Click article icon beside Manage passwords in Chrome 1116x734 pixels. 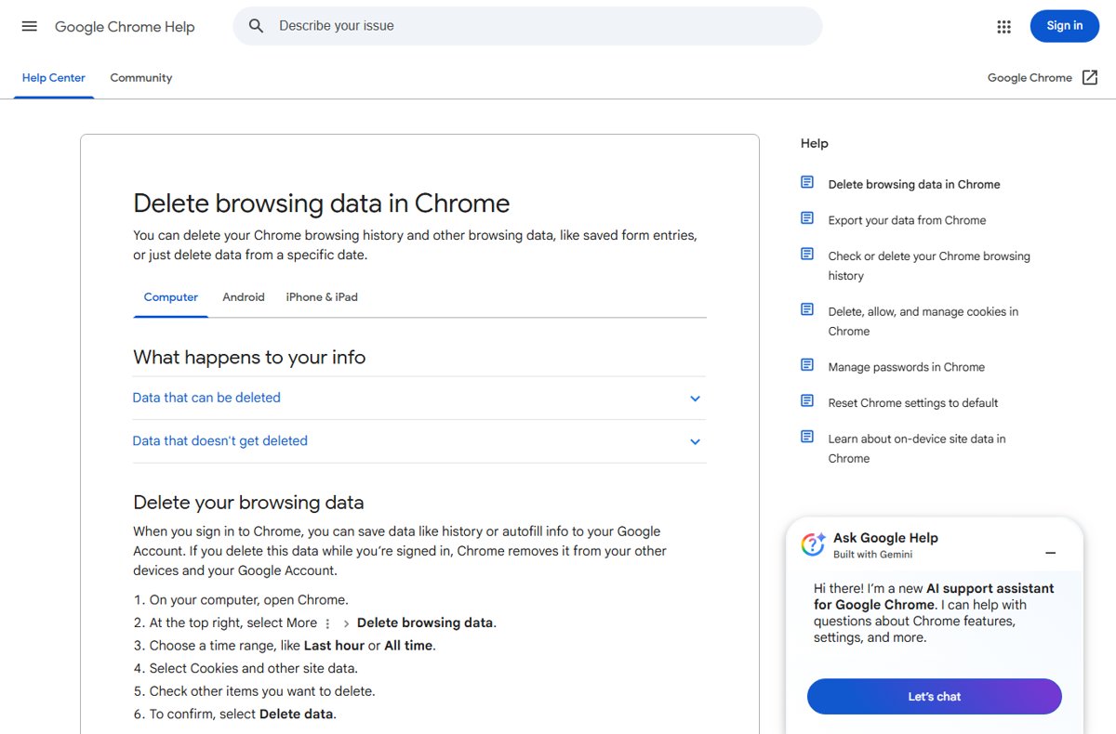tap(807, 365)
